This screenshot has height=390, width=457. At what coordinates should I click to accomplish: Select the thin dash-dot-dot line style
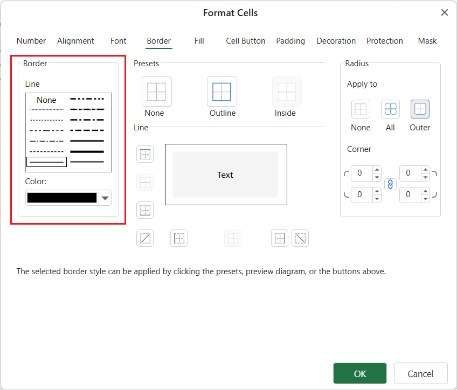tap(47, 130)
